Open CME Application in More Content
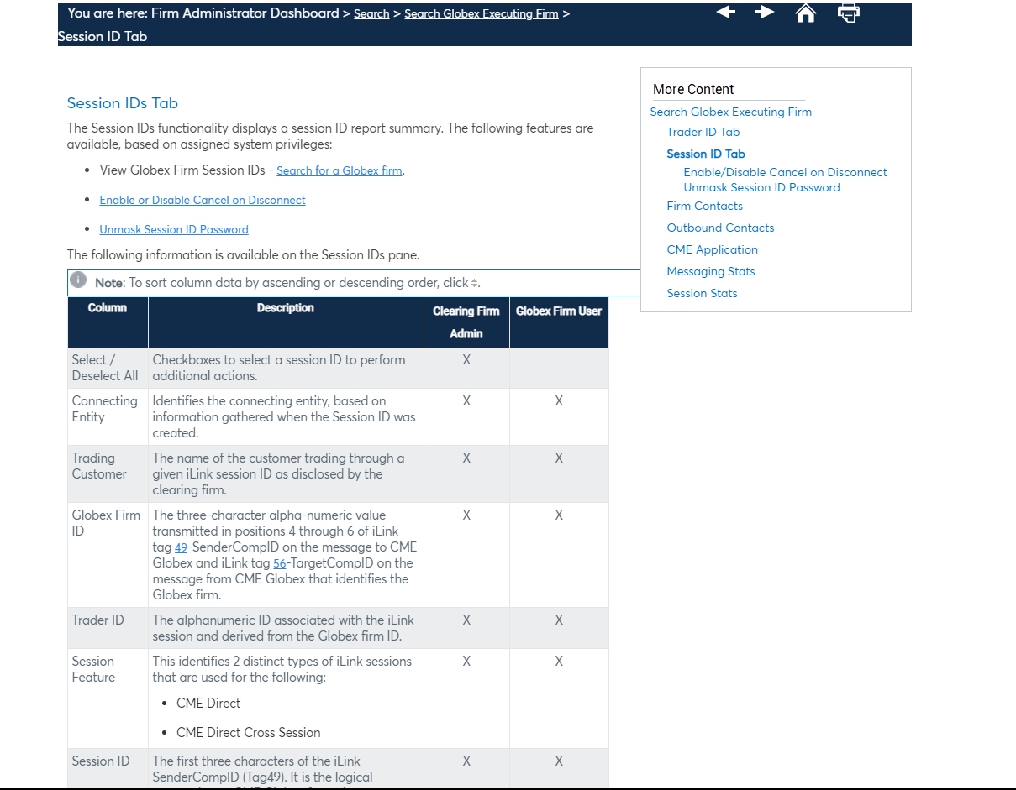The height and width of the screenshot is (790, 1016). [x=713, y=249]
